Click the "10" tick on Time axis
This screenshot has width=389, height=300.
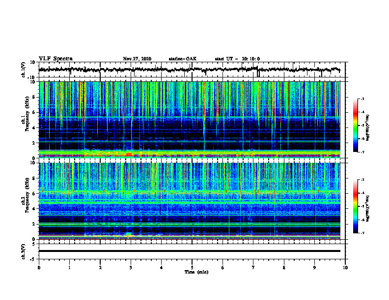coord(345,268)
